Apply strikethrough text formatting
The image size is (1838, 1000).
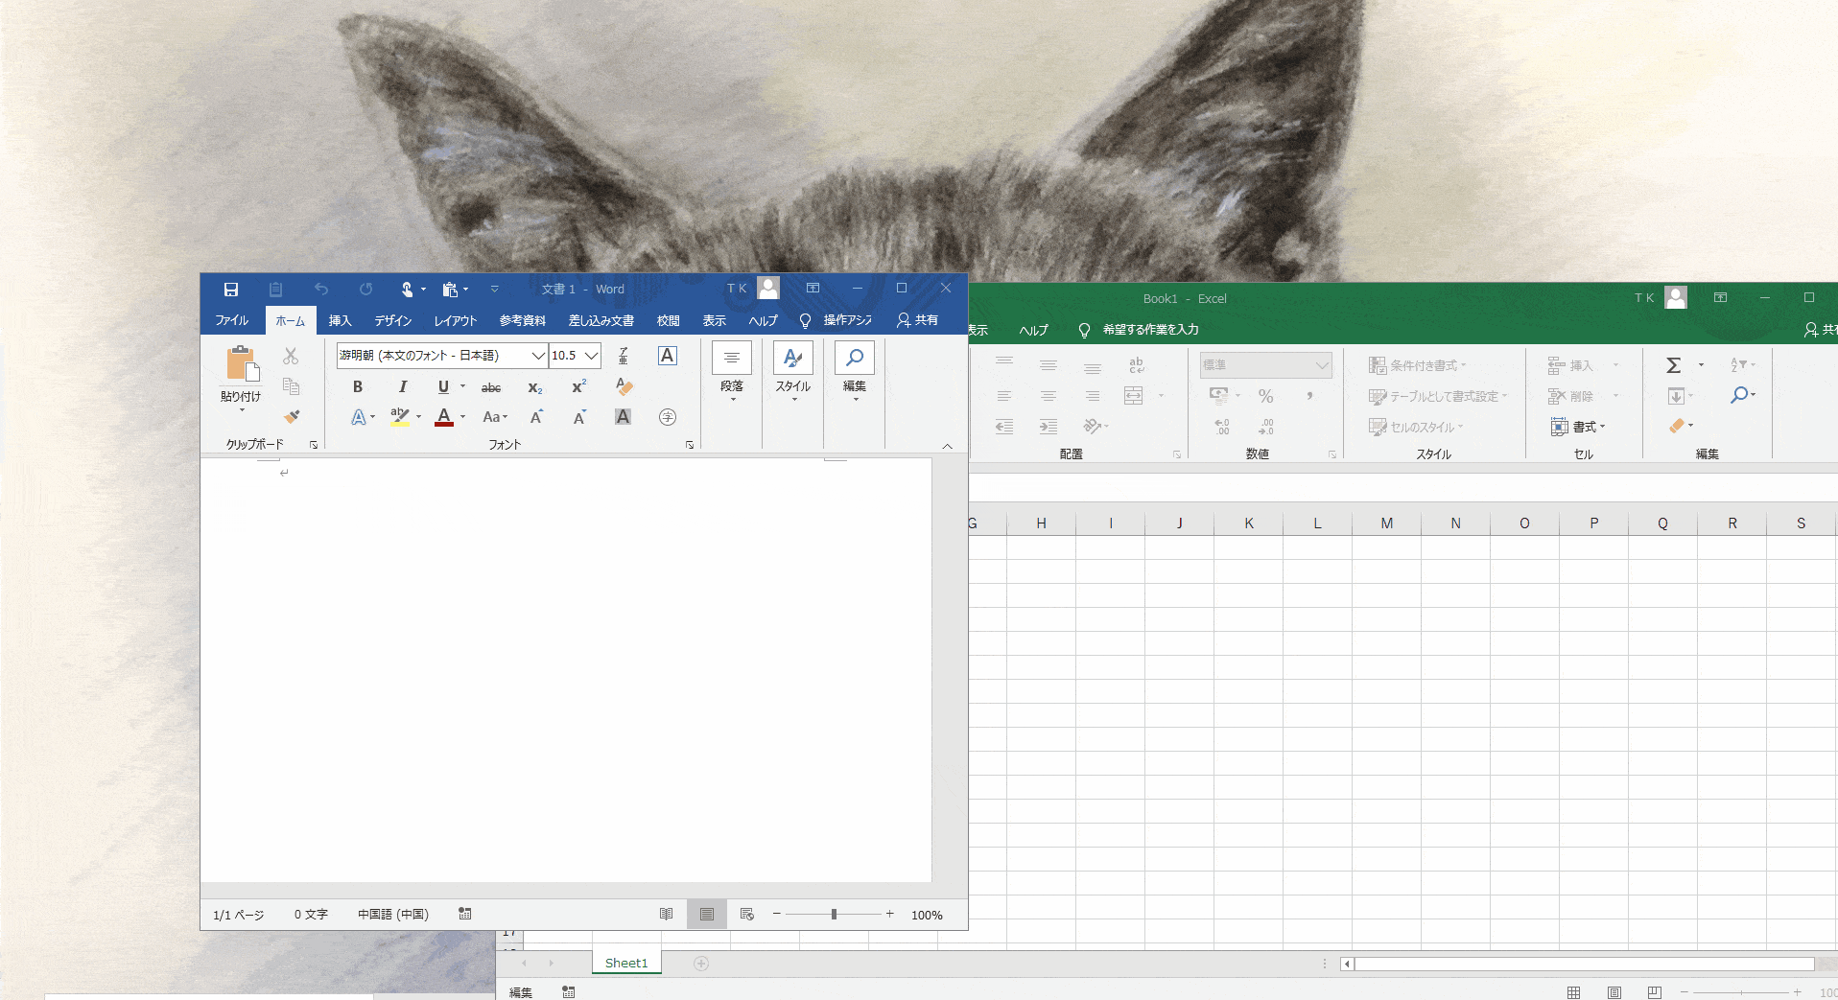coord(491,387)
